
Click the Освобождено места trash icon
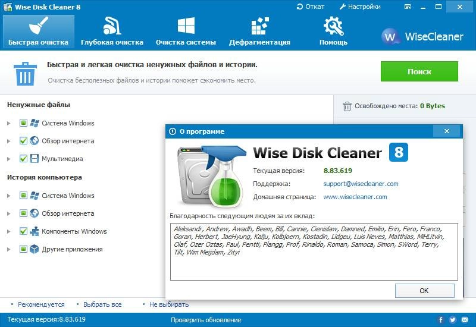pos(347,106)
